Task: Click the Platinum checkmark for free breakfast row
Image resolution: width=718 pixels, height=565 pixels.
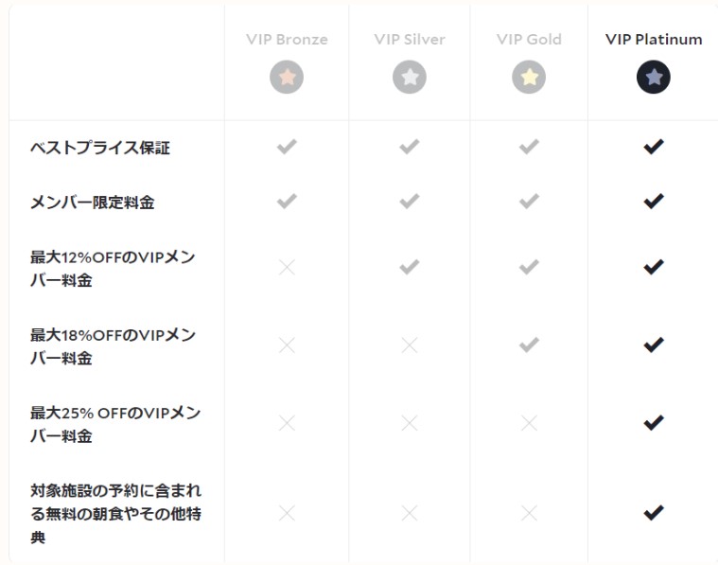Action: (654, 512)
